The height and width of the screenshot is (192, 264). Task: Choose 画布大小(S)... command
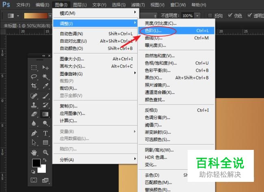click(x=96, y=66)
